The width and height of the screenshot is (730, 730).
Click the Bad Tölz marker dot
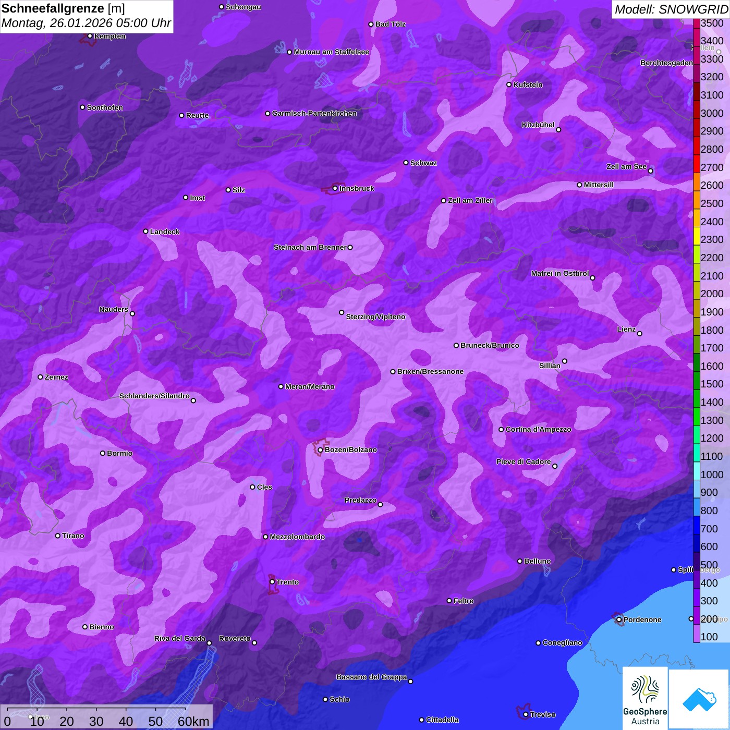tap(371, 24)
